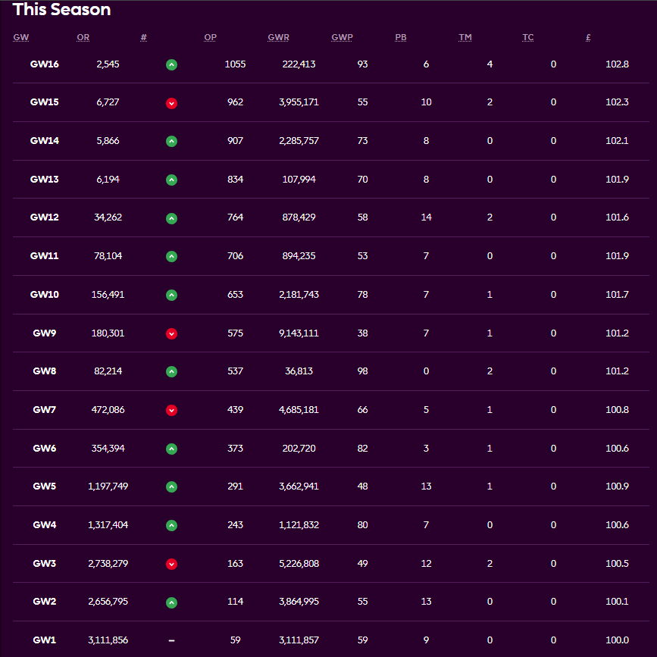Click the £ value column header
657x657 pixels.
pyautogui.click(x=588, y=38)
